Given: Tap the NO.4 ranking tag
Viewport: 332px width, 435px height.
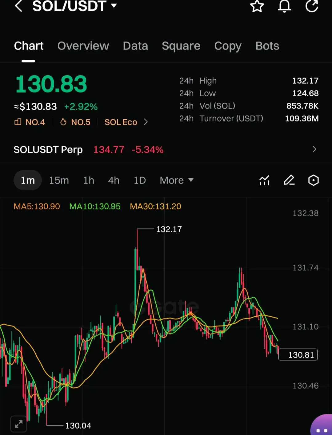Looking at the screenshot, I should [30, 122].
